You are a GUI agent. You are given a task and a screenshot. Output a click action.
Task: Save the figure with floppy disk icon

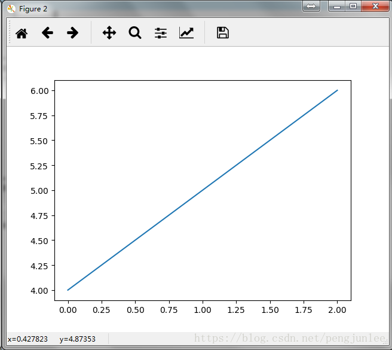223,33
